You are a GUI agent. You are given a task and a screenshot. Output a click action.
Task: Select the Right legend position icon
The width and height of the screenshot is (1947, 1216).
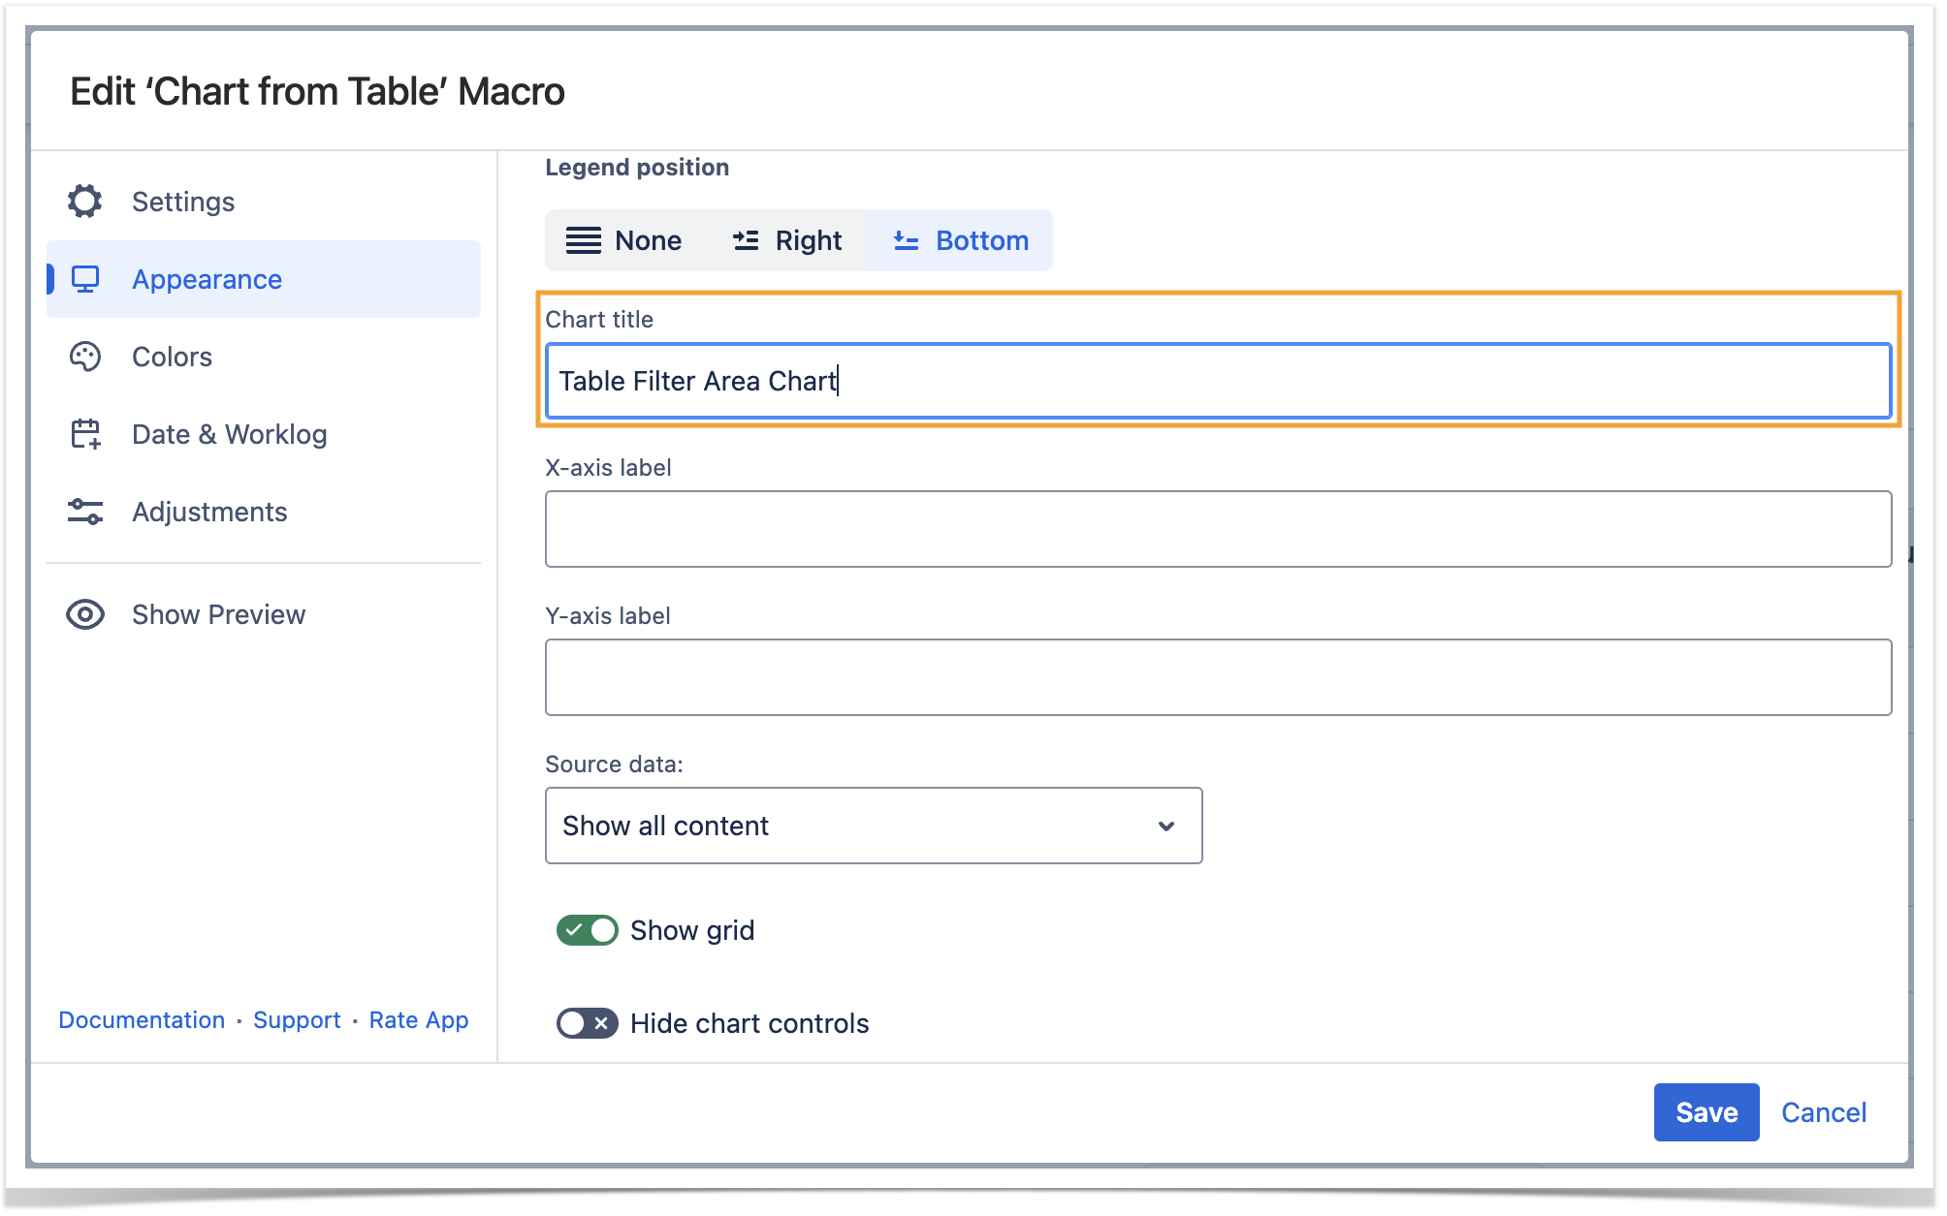pyautogui.click(x=746, y=240)
